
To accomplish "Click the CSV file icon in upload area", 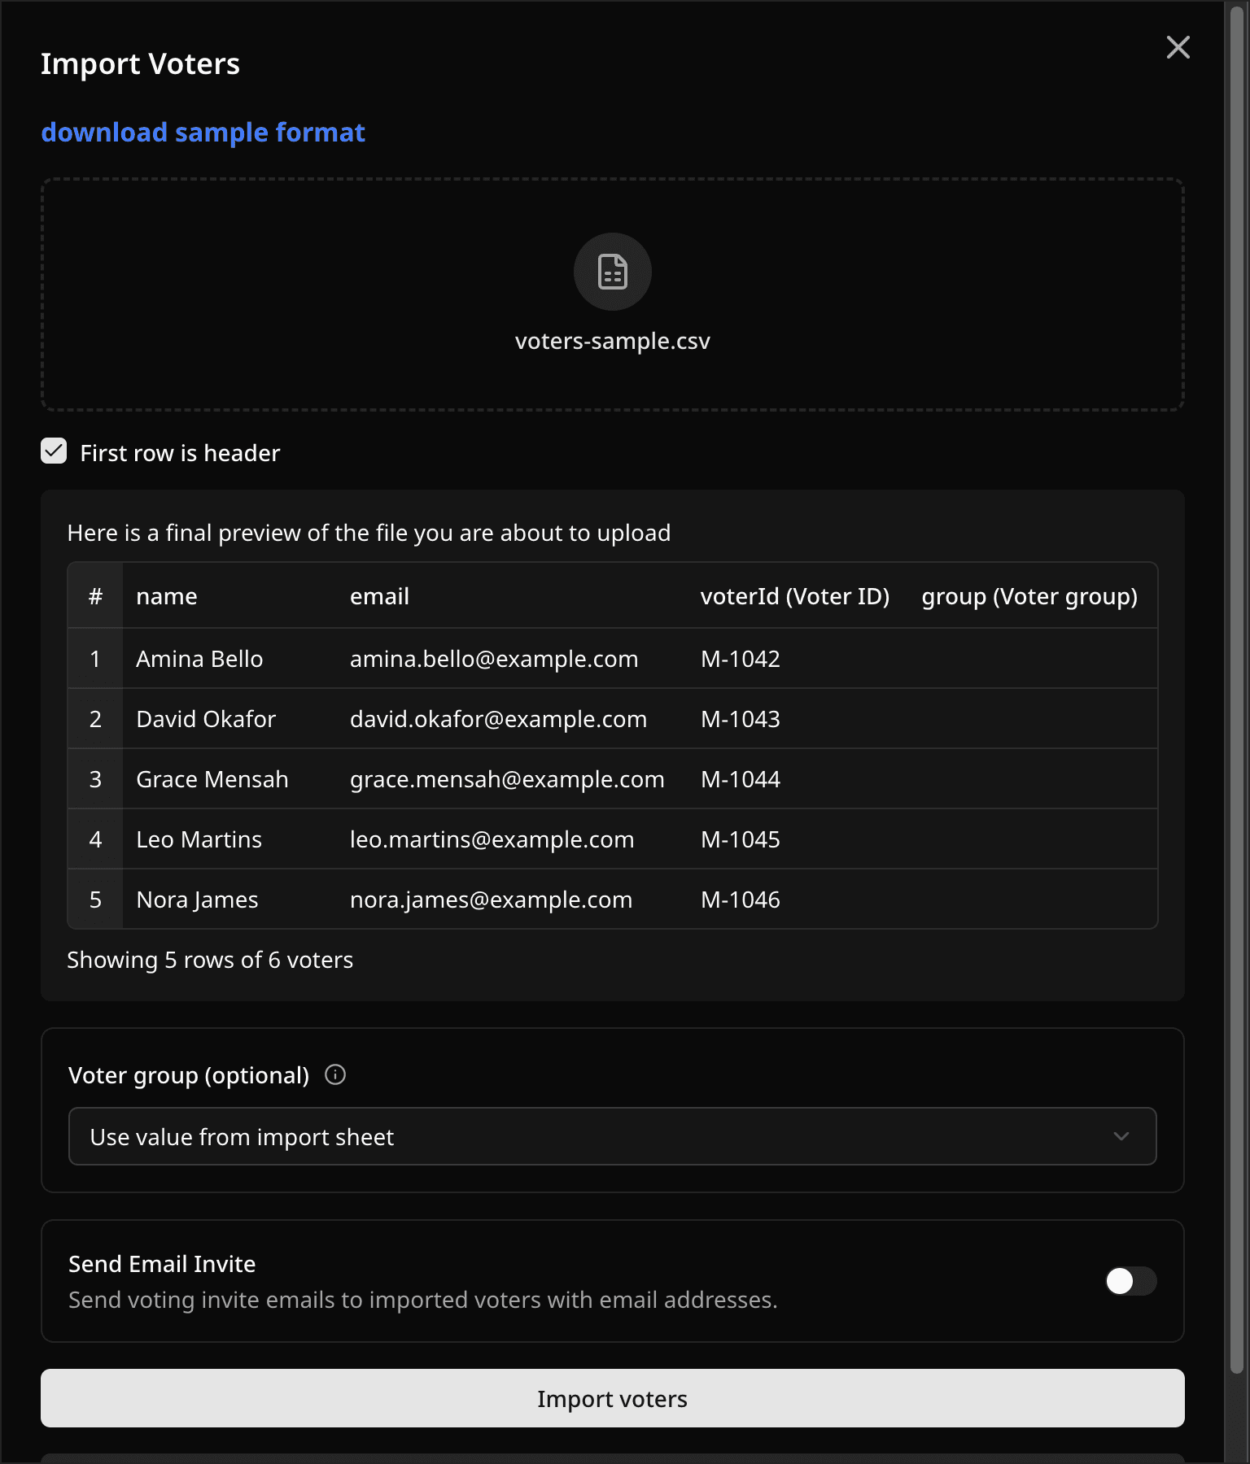I will coord(613,272).
